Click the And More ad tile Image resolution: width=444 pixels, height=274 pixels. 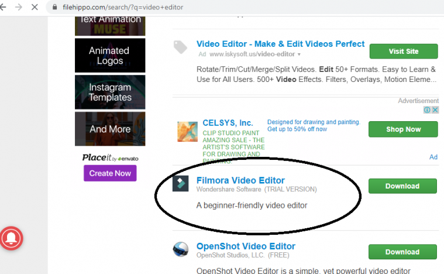pyautogui.click(x=110, y=129)
